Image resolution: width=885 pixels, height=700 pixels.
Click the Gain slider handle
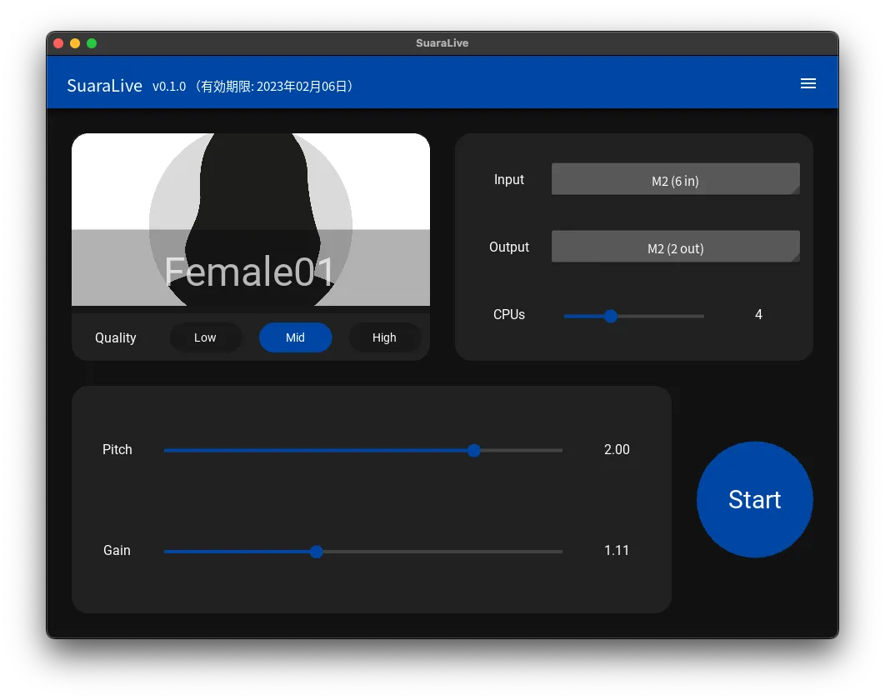tap(317, 552)
